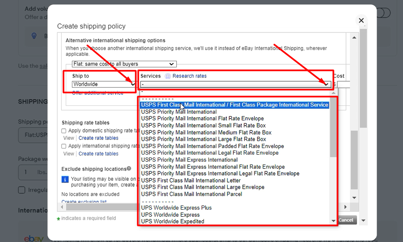Click the form's horizontal scrollbar thumb
403x242 pixels.
(101, 207)
